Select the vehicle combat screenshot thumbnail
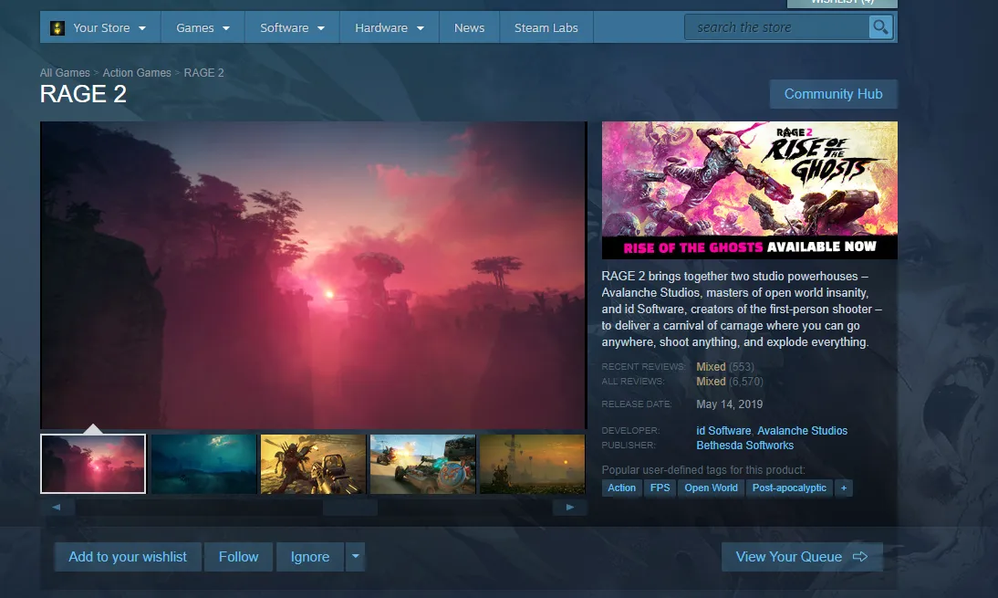Screen dimensions: 998x598 click(x=422, y=464)
